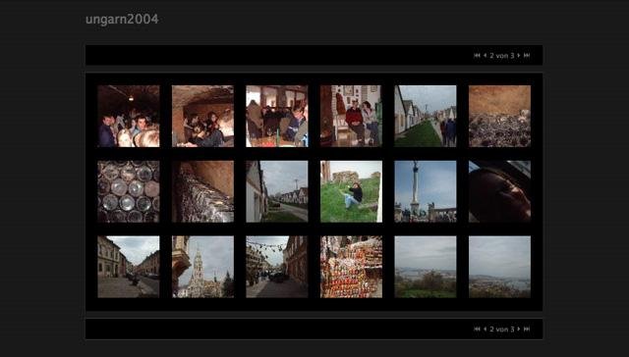Jump to last page in bottom pager

pos(527,329)
